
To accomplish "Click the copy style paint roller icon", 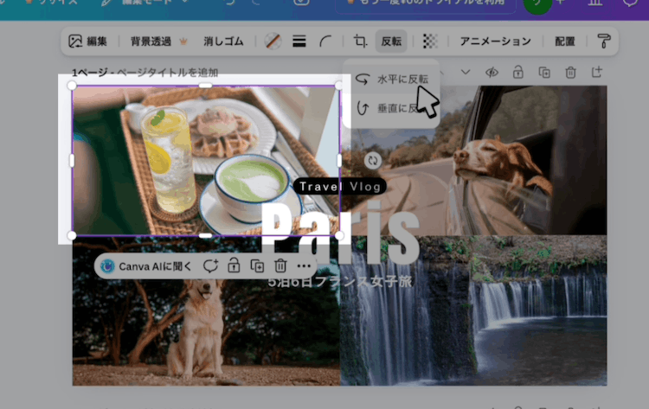I will coord(603,42).
